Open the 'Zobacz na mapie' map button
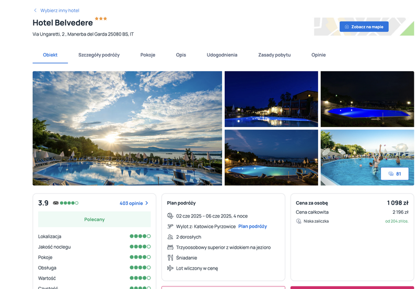418x289 pixels. (364, 27)
